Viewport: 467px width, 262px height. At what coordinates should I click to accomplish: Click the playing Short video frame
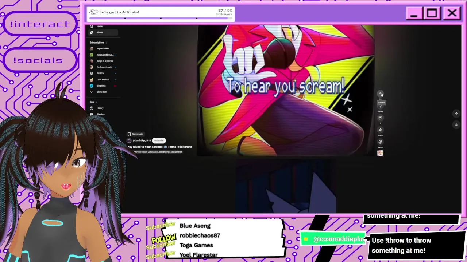pyautogui.click(x=286, y=91)
